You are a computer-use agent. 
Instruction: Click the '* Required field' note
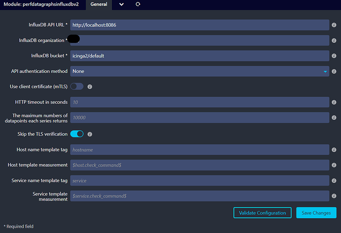(19, 227)
